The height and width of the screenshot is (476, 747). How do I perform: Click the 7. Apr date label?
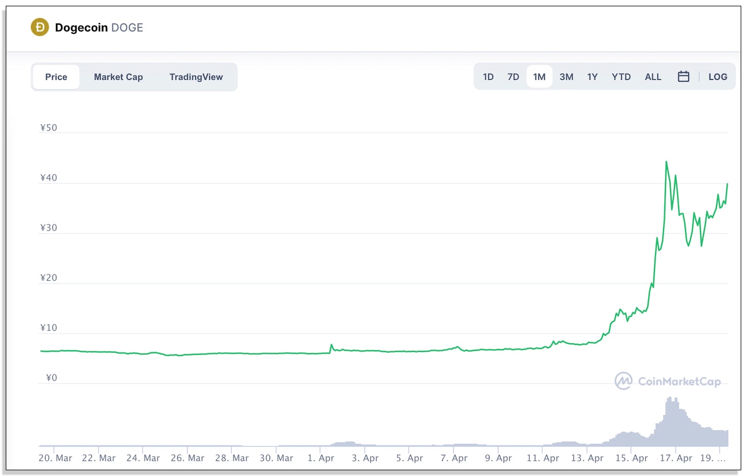pyautogui.click(x=453, y=458)
